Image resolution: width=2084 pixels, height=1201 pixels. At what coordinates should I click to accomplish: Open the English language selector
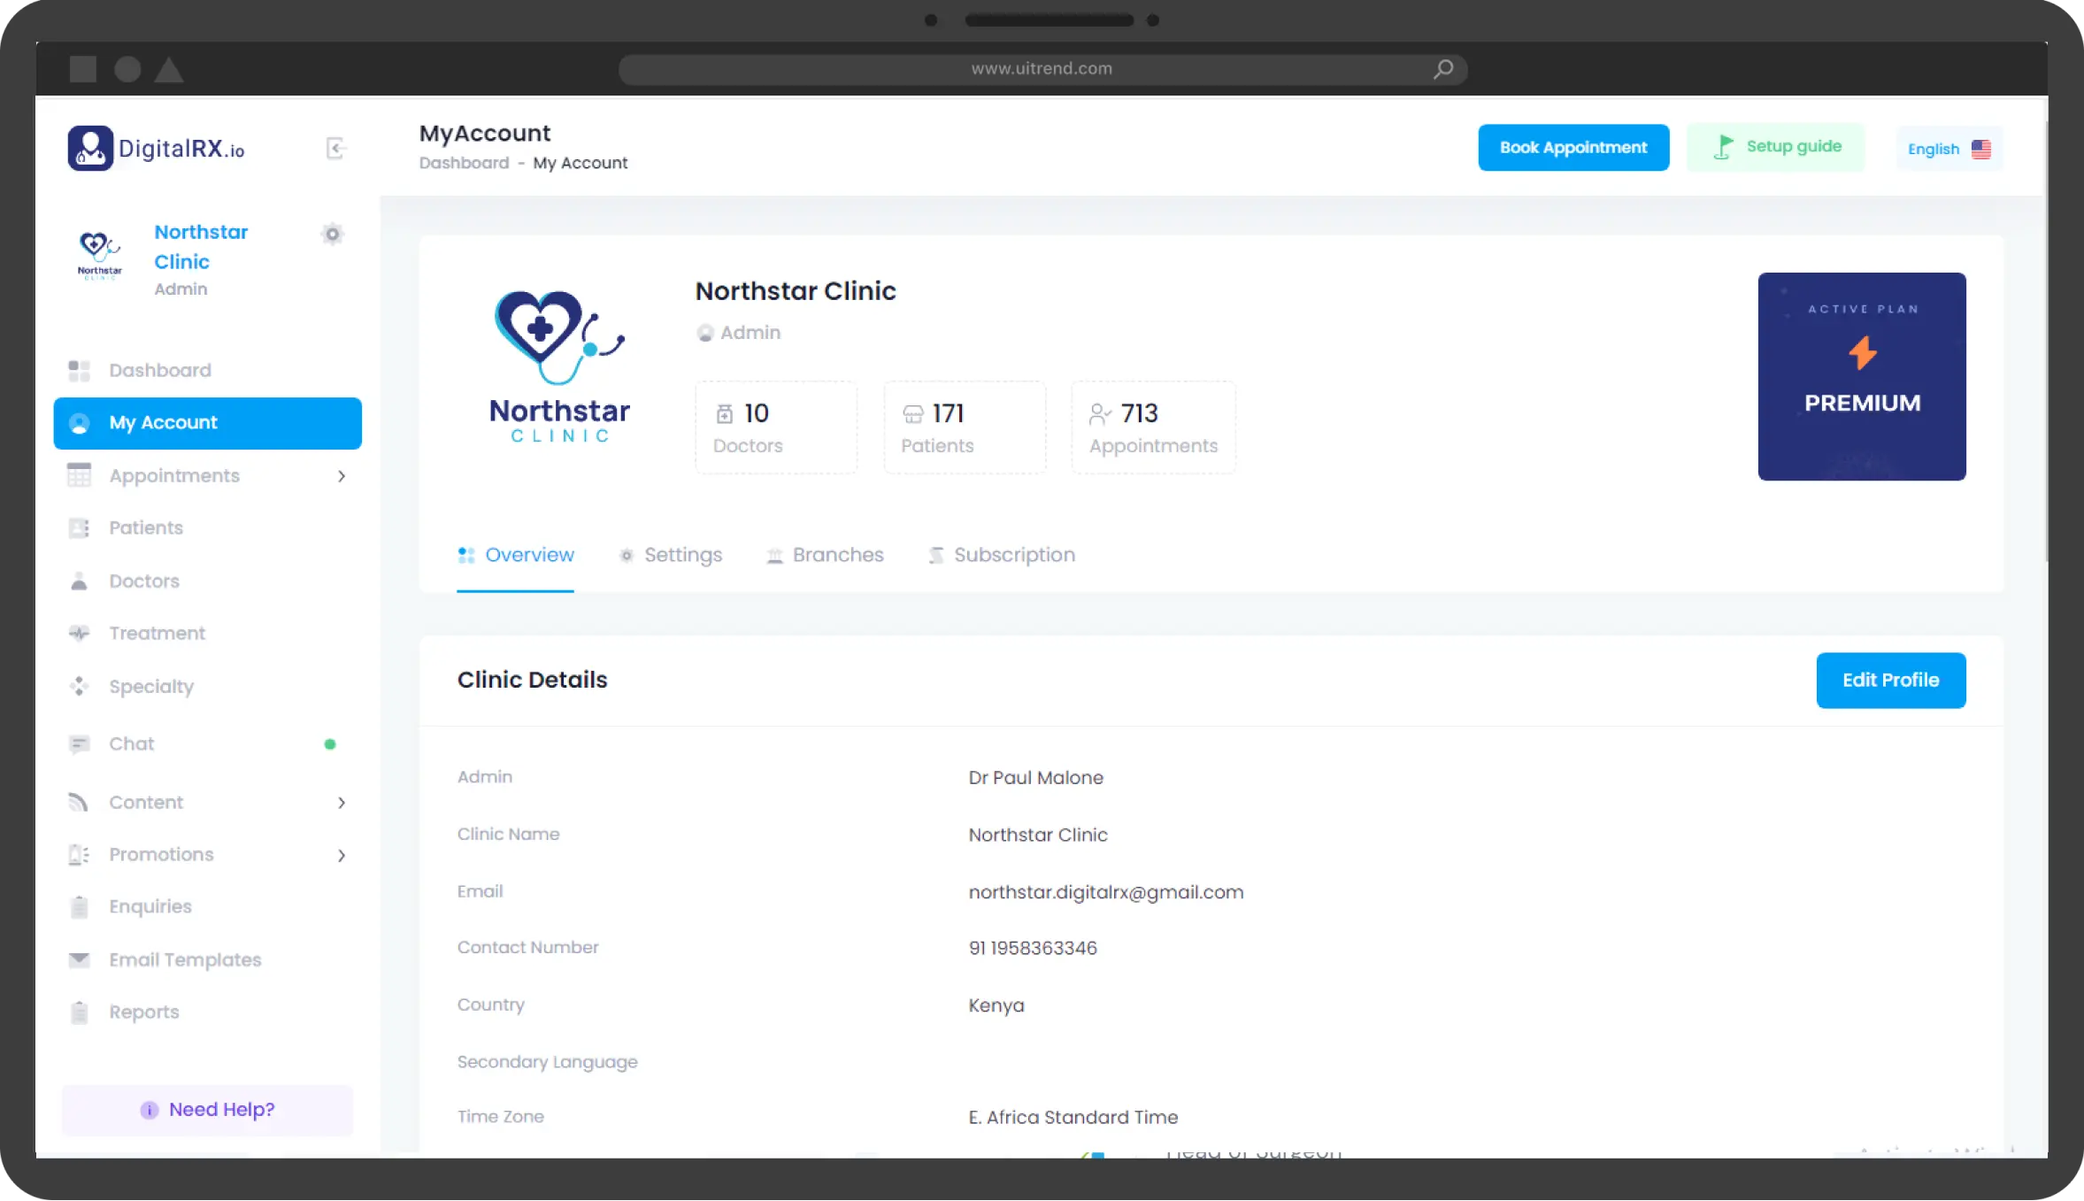tap(1948, 149)
